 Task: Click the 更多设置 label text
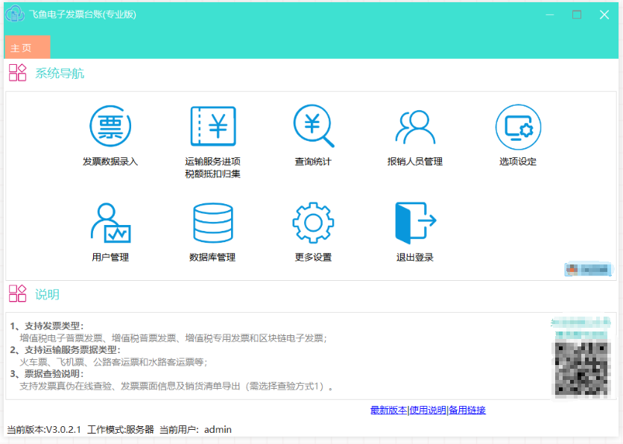313,257
